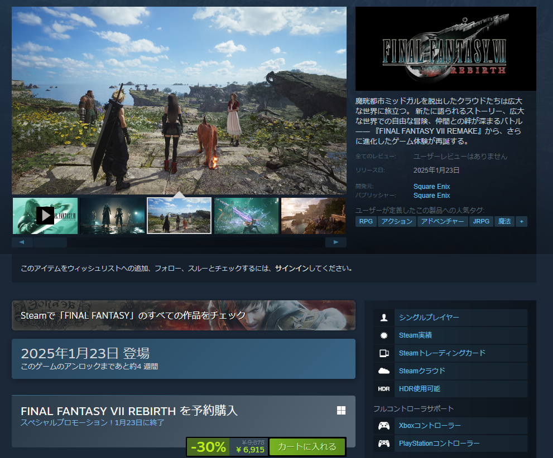The image size is (553, 458).
Task: Open the Steamクラウド link
Action: [x=422, y=371]
